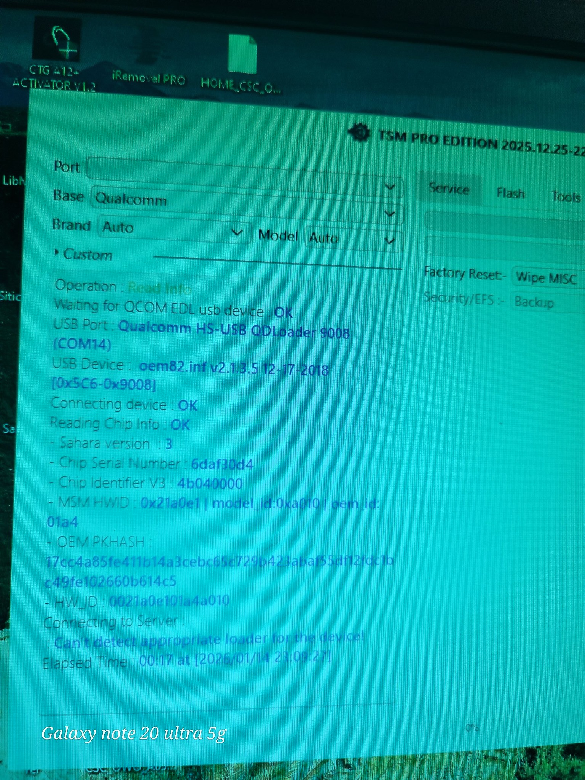Open the Factory Reset Wipe MISC dropdown
The width and height of the screenshot is (585, 780).
coord(548,278)
